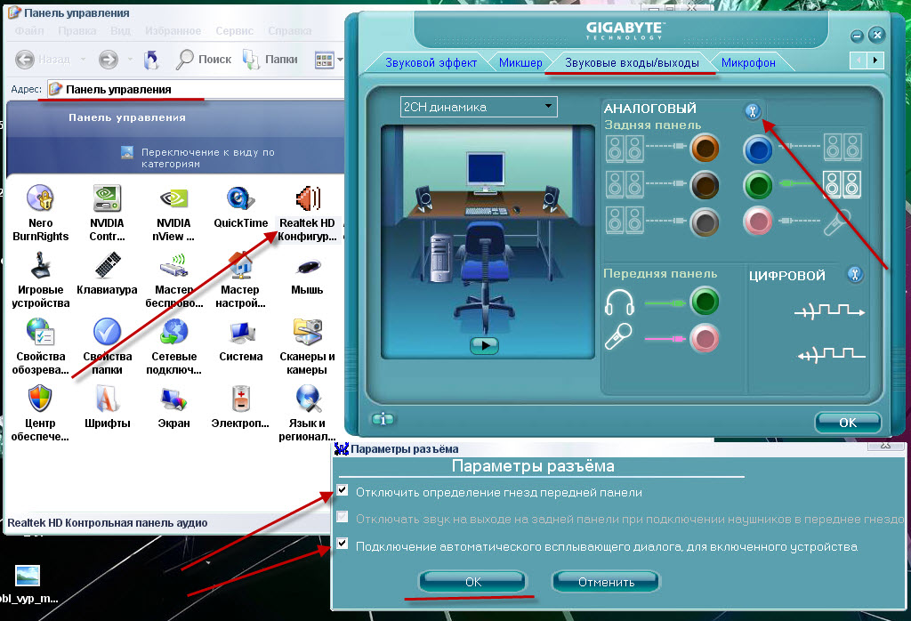Open Свойства папки icon
Screen dimensions: 911x621
coord(107,346)
